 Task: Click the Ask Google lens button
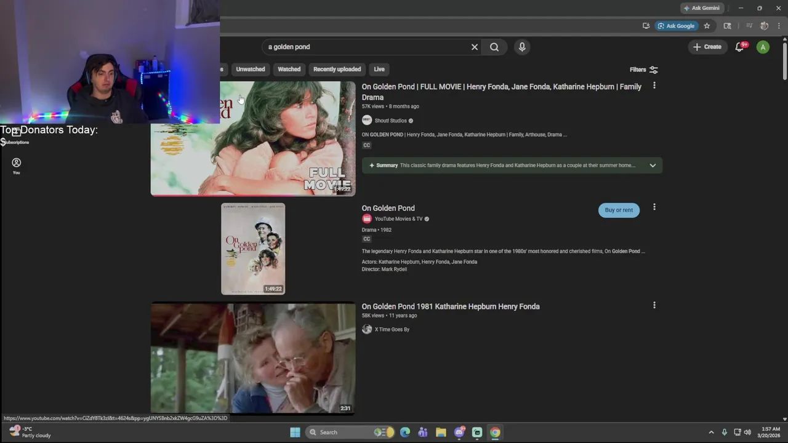[676, 26]
